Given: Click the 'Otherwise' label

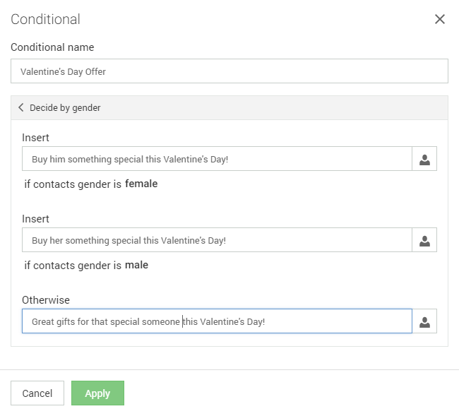Looking at the screenshot, I should pyautogui.click(x=46, y=300).
